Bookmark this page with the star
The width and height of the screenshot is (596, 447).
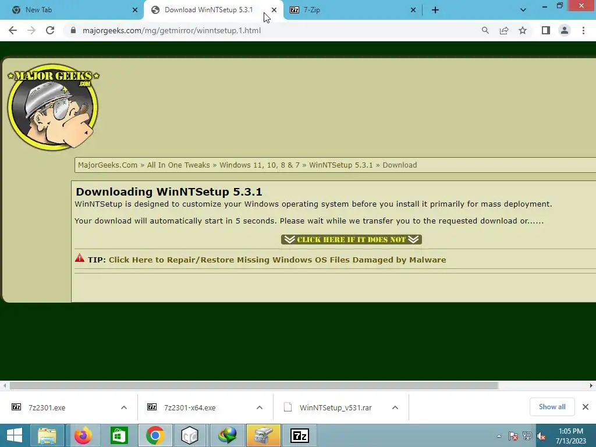[x=523, y=30]
